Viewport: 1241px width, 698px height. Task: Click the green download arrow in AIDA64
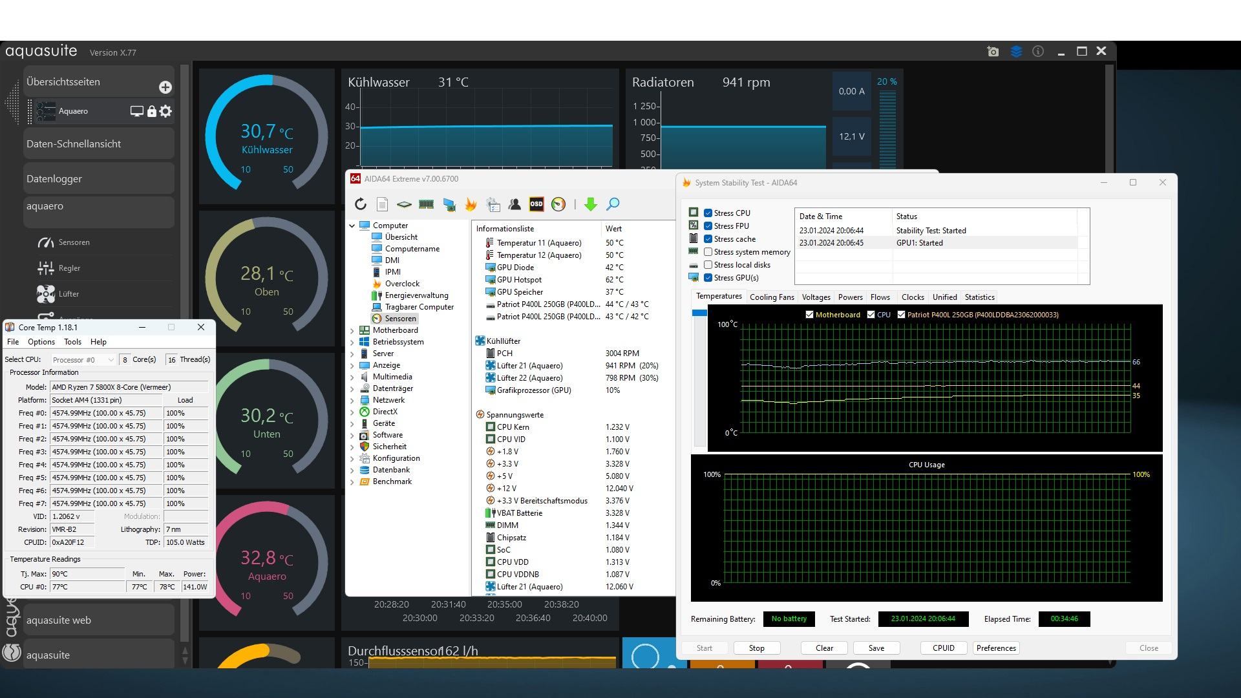[x=590, y=205]
